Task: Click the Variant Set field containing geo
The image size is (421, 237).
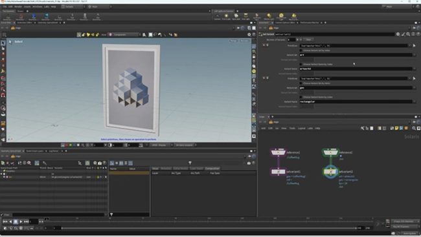Action: click(356, 88)
